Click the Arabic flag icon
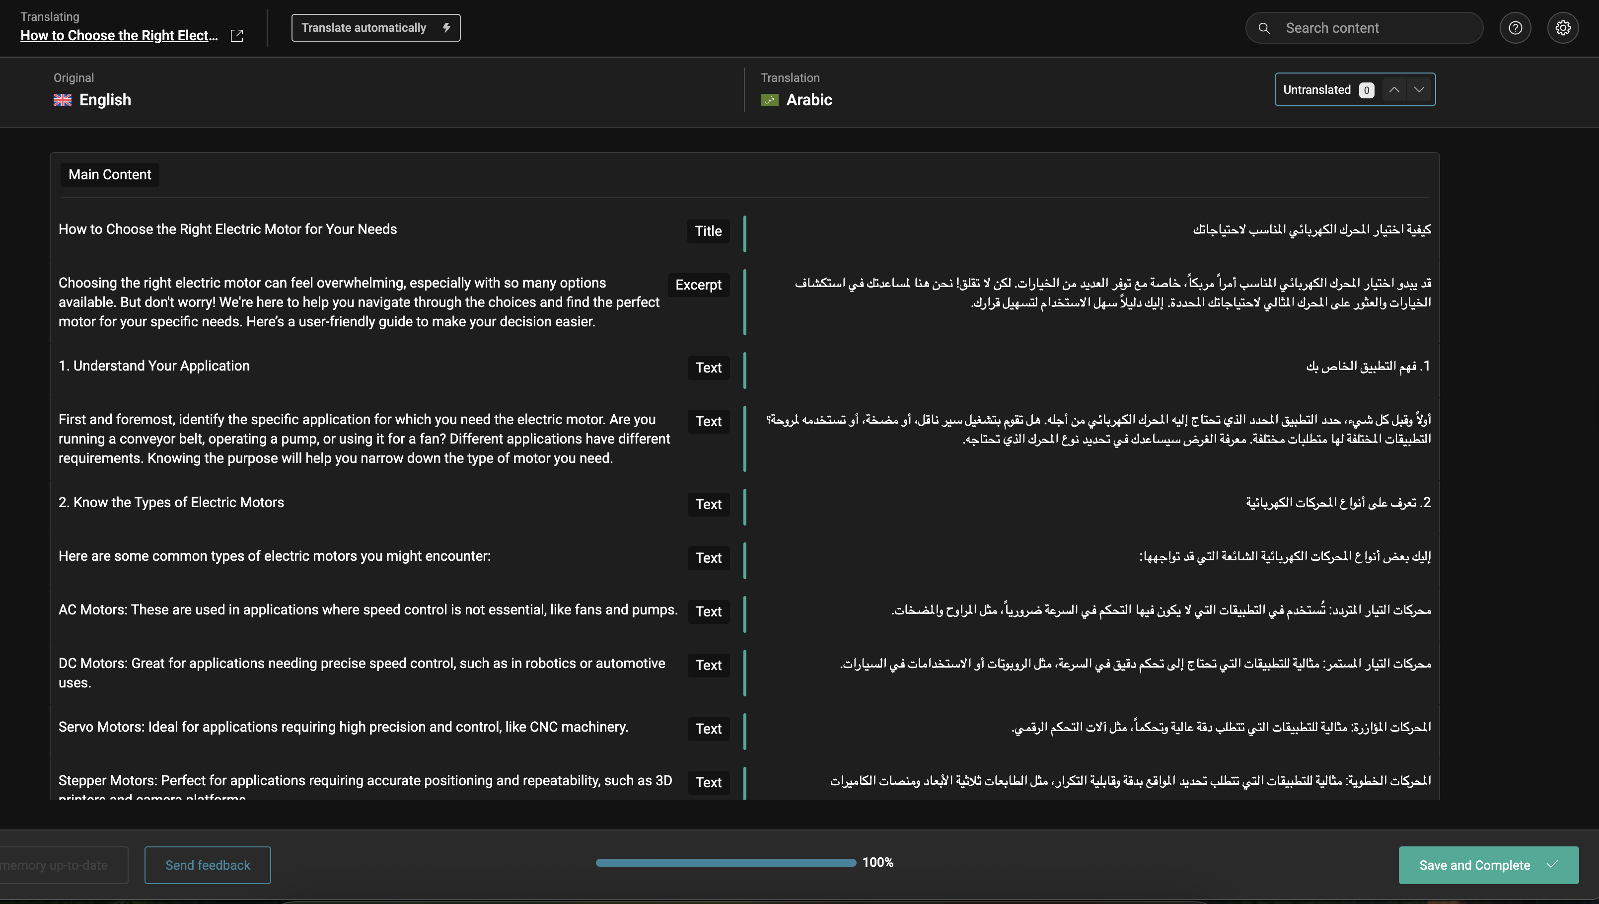The height and width of the screenshot is (904, 1599). [x=769, y=100]
